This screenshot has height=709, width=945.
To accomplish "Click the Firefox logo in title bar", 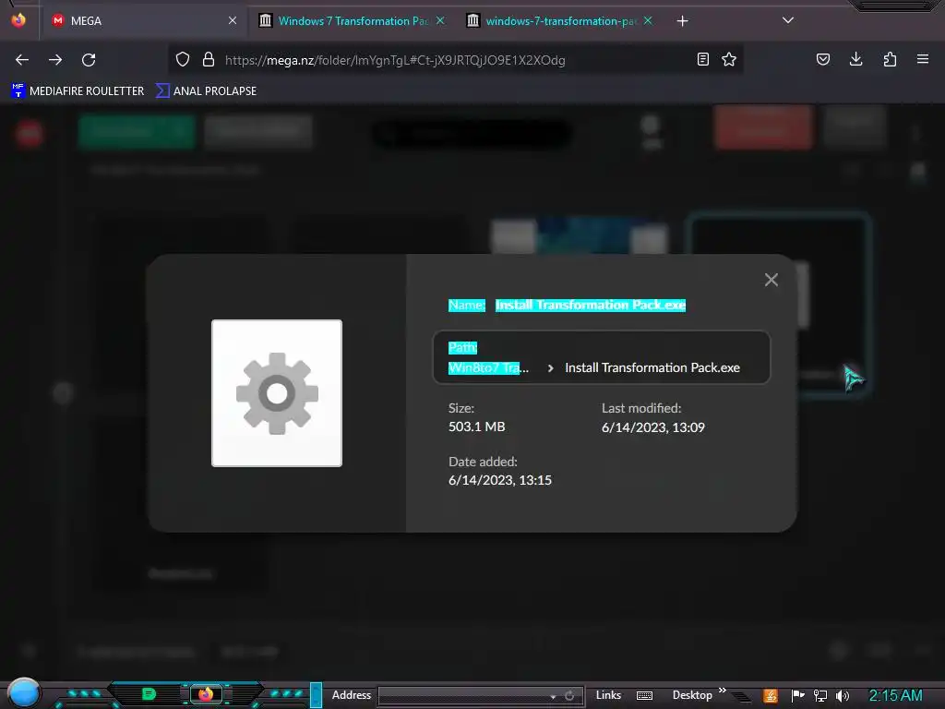I will [x=18, y=20].
